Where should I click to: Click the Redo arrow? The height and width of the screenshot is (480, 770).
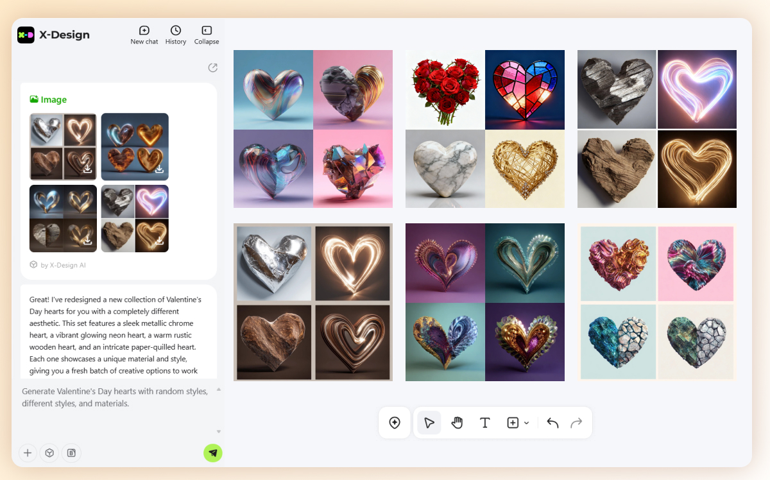coord(576,422)
